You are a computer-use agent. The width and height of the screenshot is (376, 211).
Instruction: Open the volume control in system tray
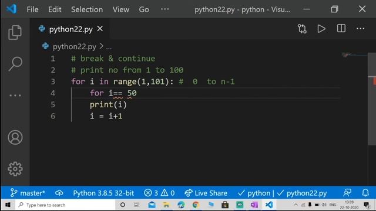324,205
